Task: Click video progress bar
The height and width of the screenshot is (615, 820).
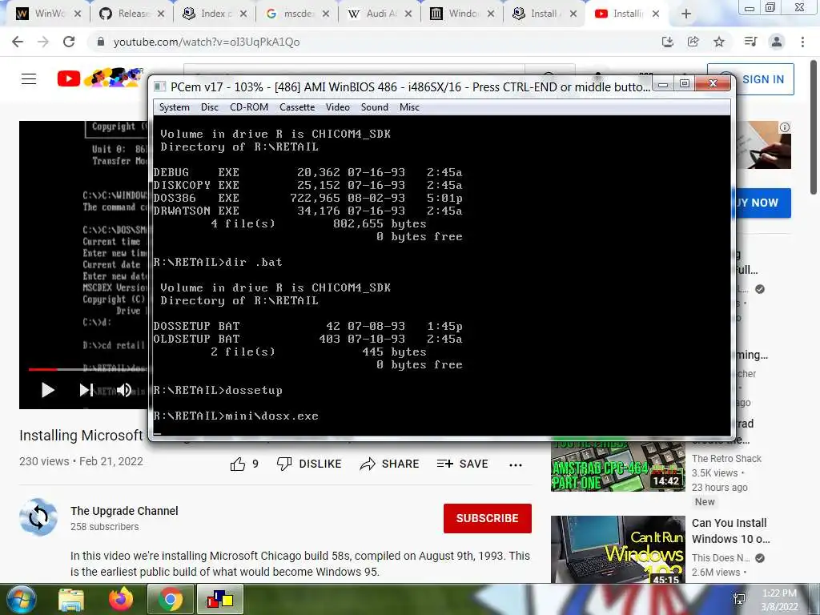Action: [88, 369]
